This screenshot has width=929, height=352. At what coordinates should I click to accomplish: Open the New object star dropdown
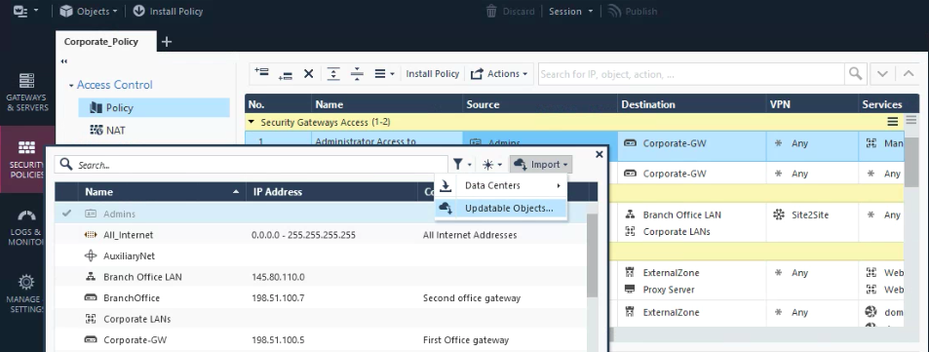(x=491, y=164)
